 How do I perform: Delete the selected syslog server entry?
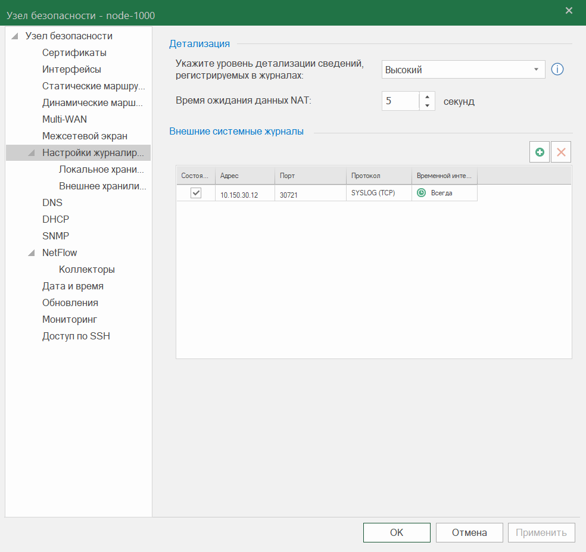[x=560, y=152]
